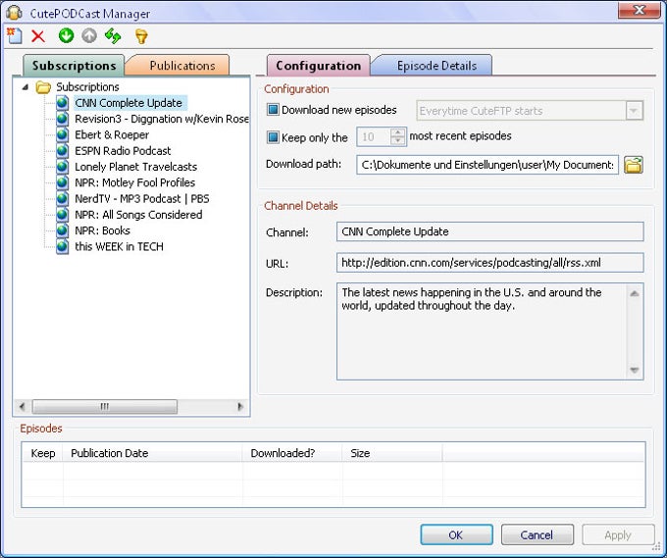Screen dimensions: 667x558
Task: Click globe icon beside NPR: All Songs Considered
Action: click(x=62, y=215)
